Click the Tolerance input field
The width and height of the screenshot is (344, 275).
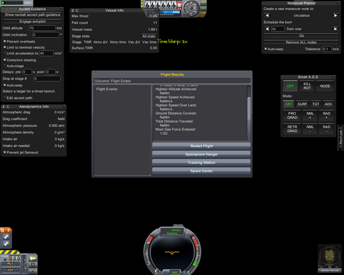(x=327, y=49)
